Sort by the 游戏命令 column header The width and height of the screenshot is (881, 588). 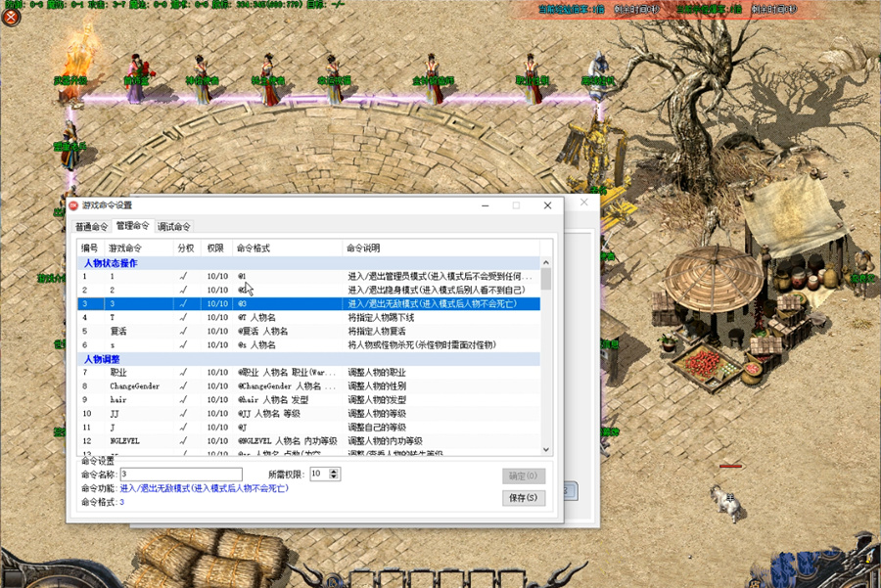click(138, 248)
